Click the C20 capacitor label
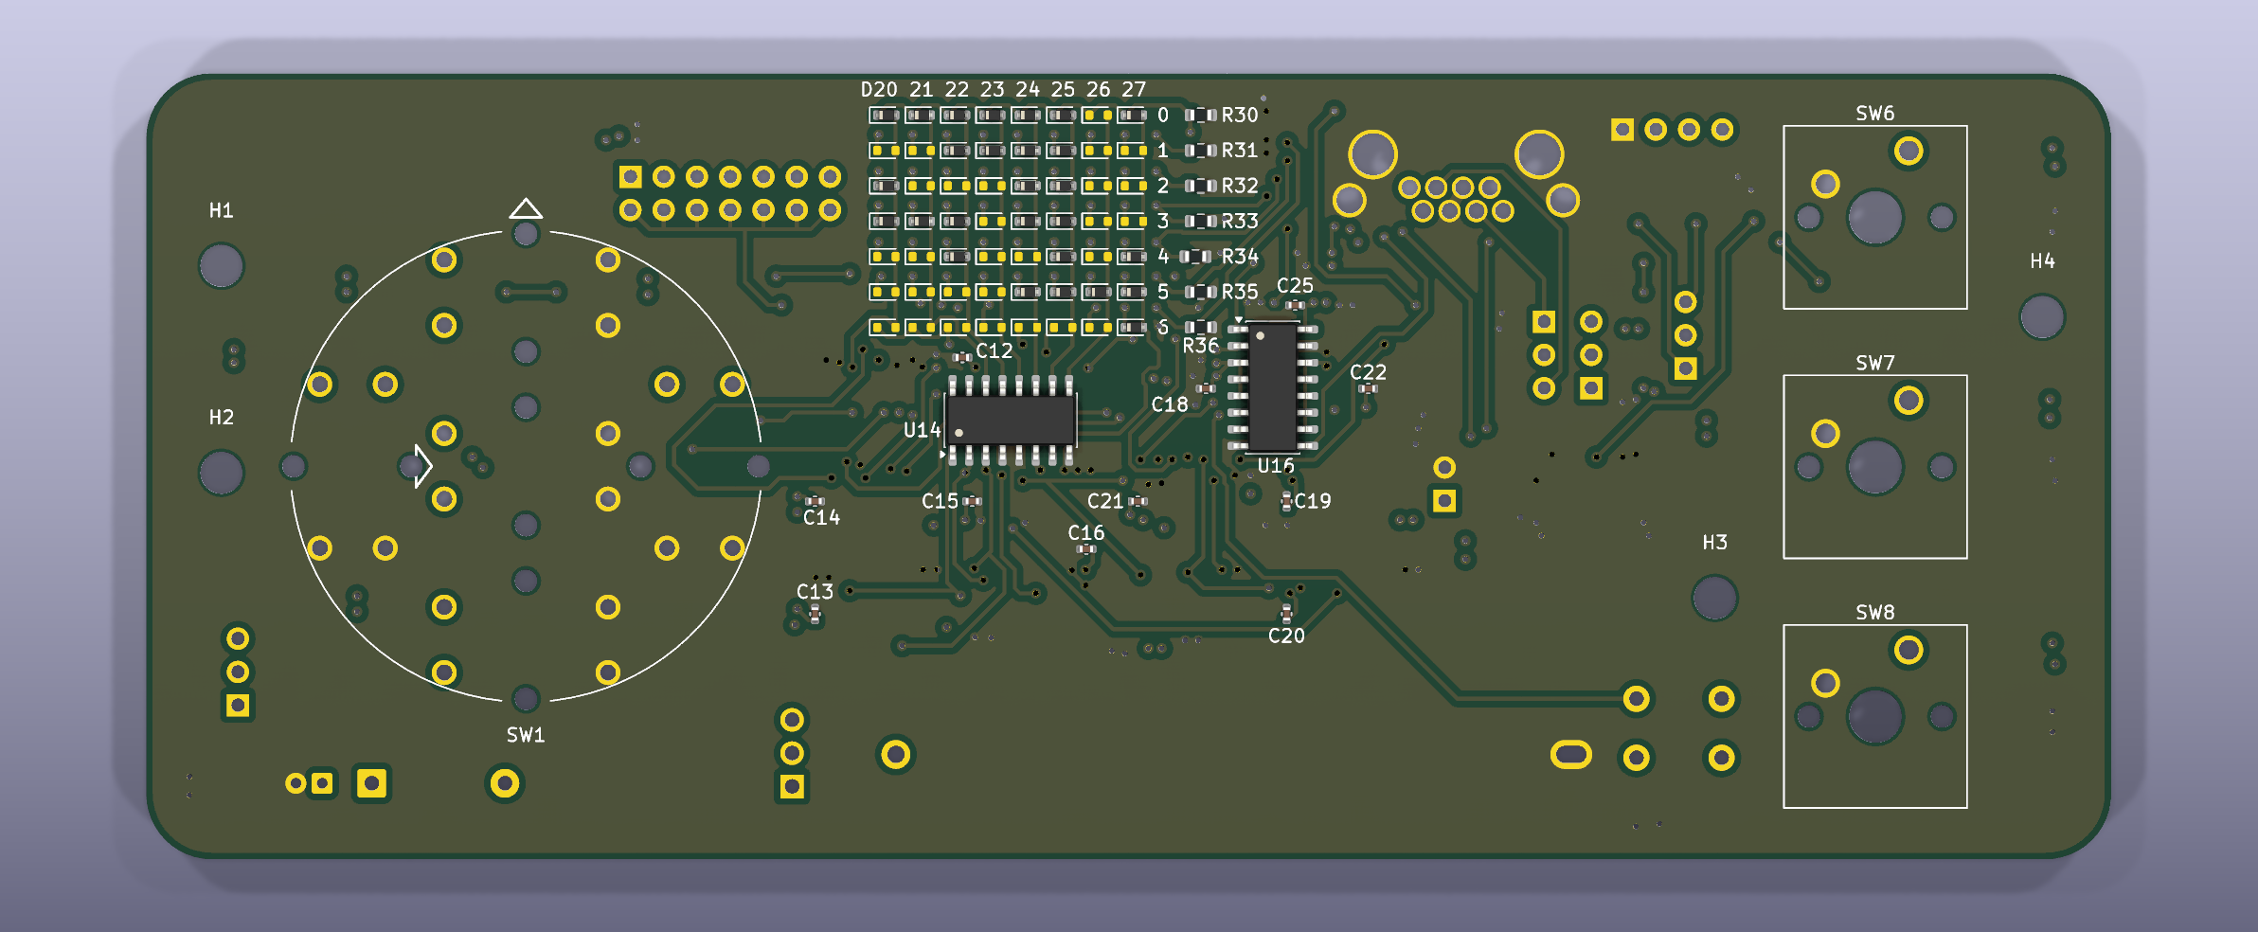 click(1286, 636)
